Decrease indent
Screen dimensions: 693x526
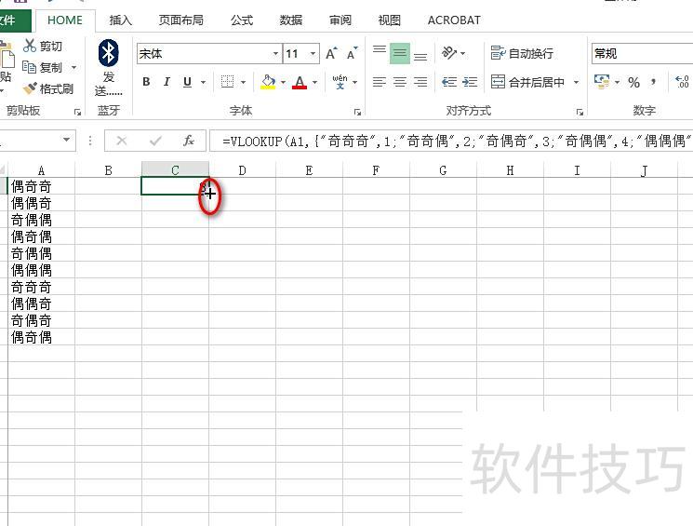click(449, 82)
